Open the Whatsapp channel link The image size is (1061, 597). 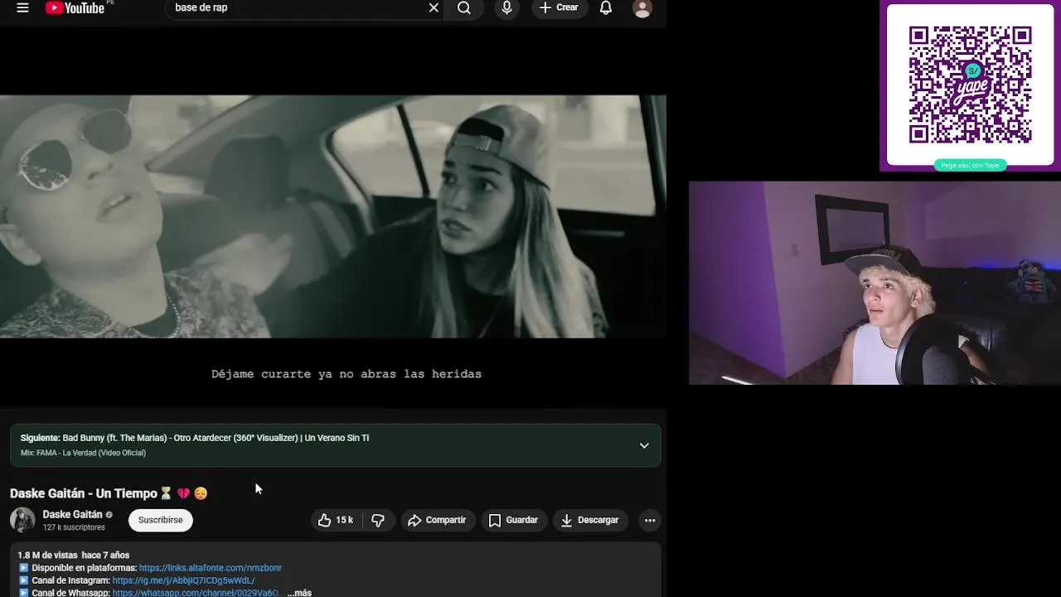(196, 593)
